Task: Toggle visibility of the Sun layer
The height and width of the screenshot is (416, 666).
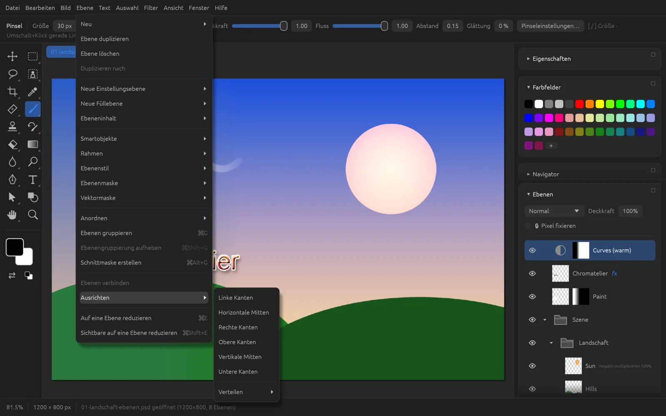Action: 532,366
